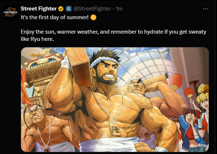Click the girl holding the red camera

(192, 128)
